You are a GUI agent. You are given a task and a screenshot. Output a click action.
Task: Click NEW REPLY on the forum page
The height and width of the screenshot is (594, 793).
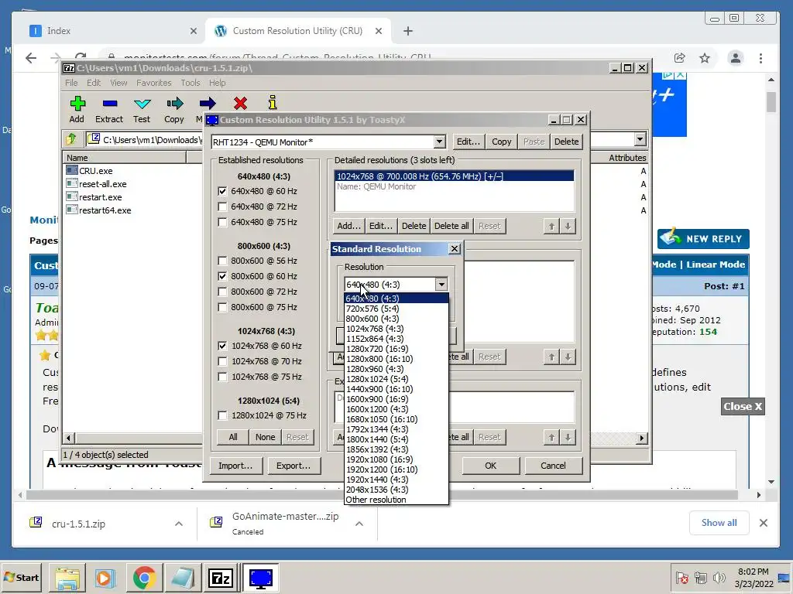pos(703,239)
